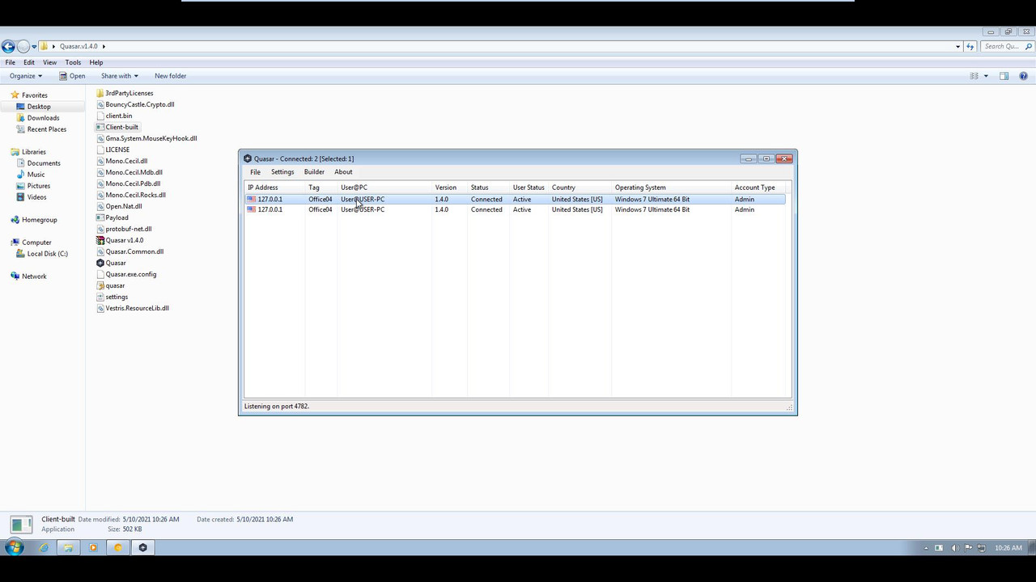The image size is (1036, 582).
Task: Click the New folder button
Action: tap(170, 76)
